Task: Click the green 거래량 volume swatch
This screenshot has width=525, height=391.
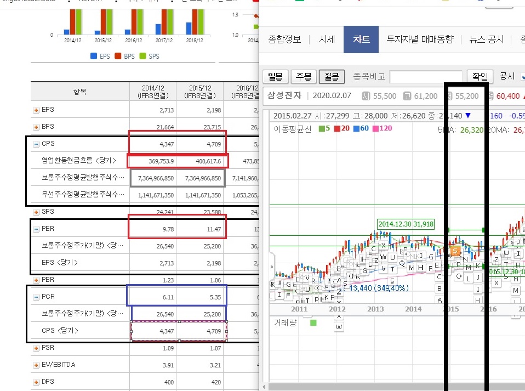Action: pyautogui.click(x=313, y=322)
